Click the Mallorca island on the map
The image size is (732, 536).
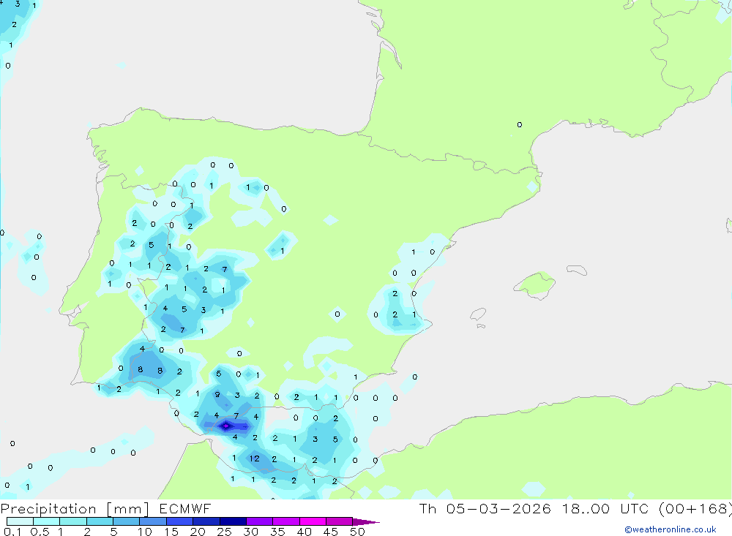tap(535, 284)
